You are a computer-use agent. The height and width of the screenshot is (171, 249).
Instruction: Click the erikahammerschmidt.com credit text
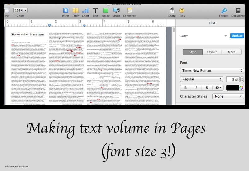17,166
